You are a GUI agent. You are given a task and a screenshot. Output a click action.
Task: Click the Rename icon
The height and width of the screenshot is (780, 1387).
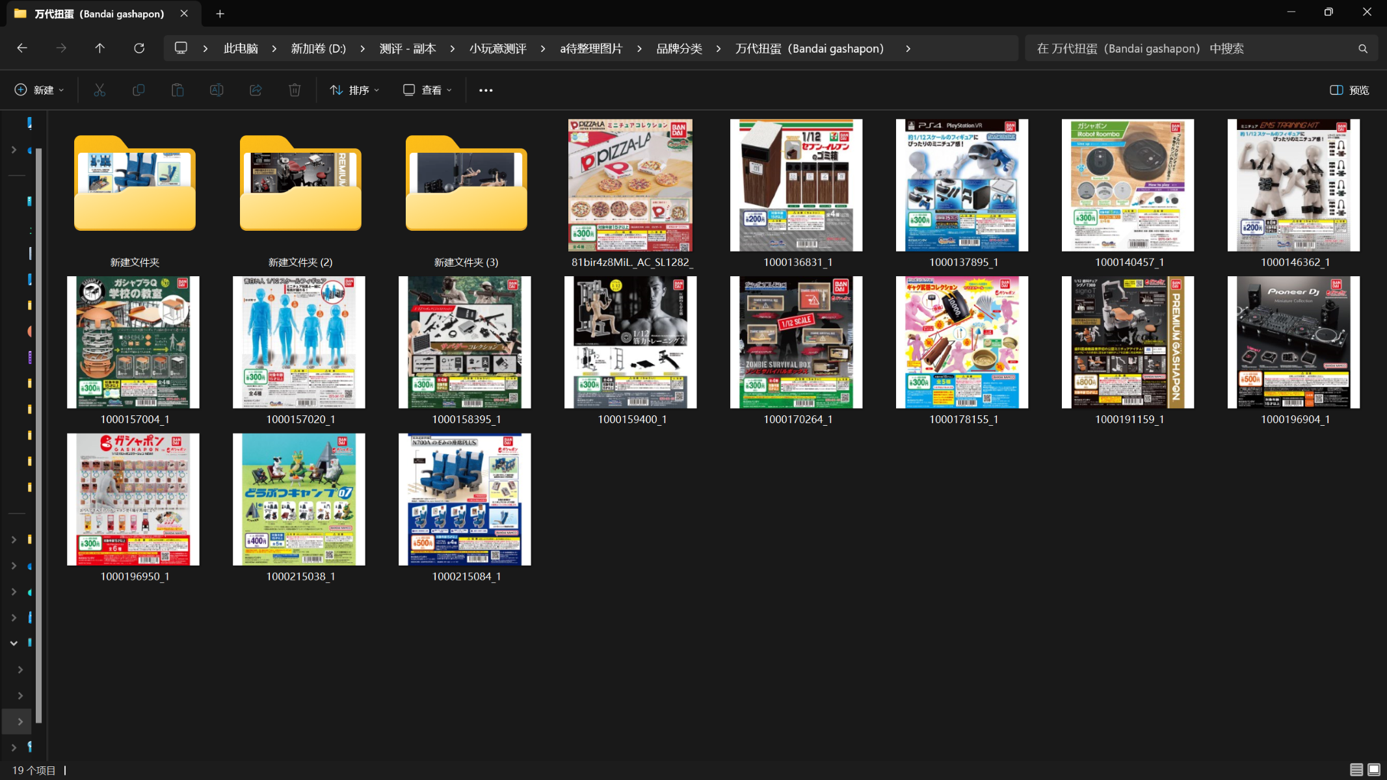coord(217,90)
